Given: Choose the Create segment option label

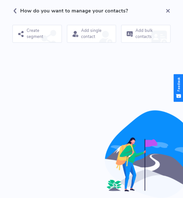Looking at the screenshot, I should 35,33.
